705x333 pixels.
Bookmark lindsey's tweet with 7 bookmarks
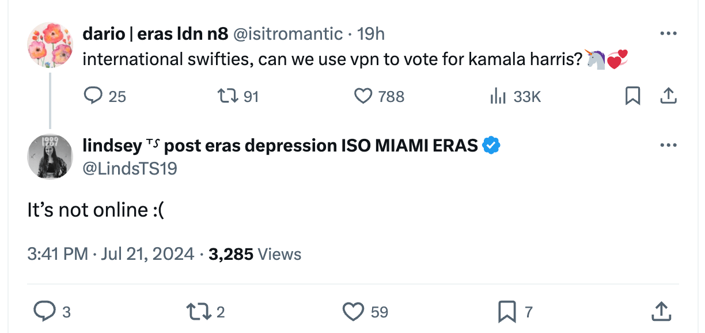click(506, 312)
